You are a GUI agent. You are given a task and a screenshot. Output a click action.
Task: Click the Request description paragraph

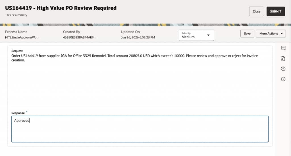pos(134,58)
